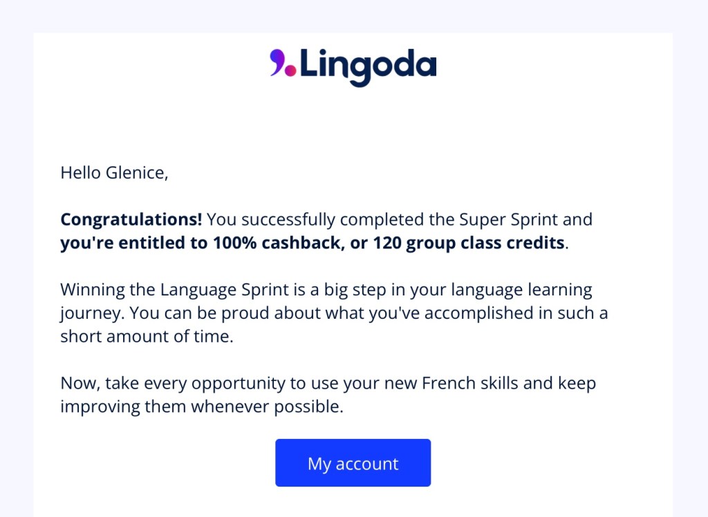Click the bold "Congratulations!" word
This screenshot has height=517, width=708.
[x=131, y=220]
